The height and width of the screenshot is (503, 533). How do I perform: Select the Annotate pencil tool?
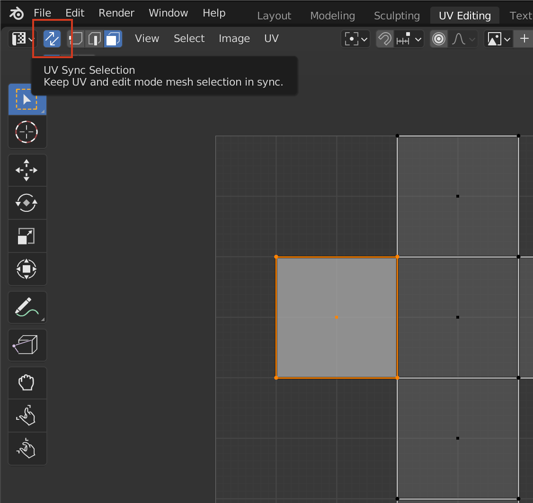(27, 307)
